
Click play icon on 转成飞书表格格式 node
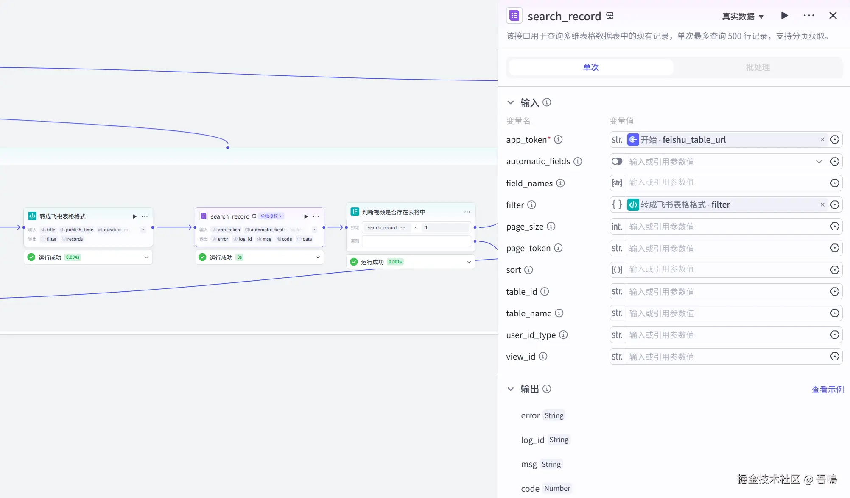[x=134, y=216]
